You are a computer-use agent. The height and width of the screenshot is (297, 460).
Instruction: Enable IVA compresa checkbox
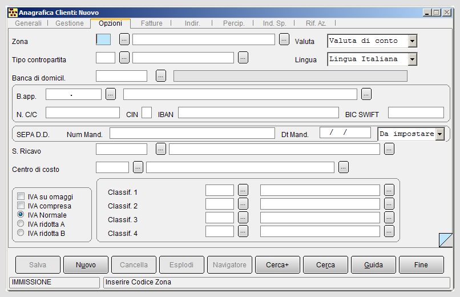[21, 206]
